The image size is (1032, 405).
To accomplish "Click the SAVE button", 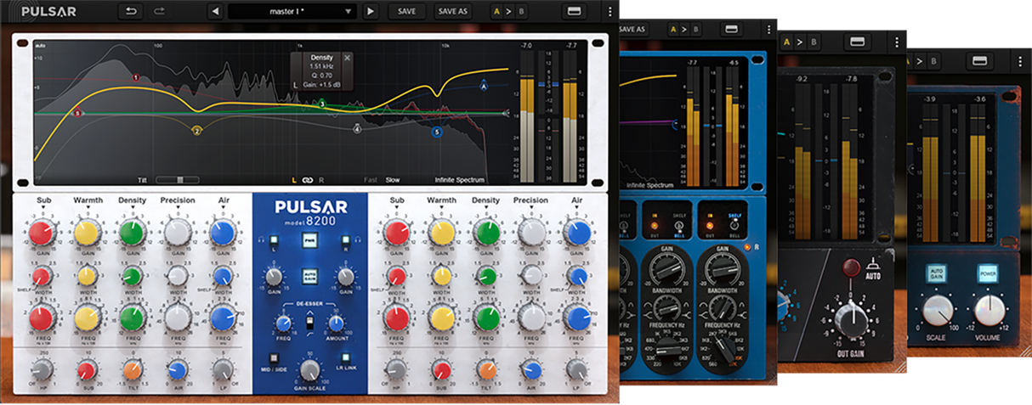I will [x=406, y=12].
